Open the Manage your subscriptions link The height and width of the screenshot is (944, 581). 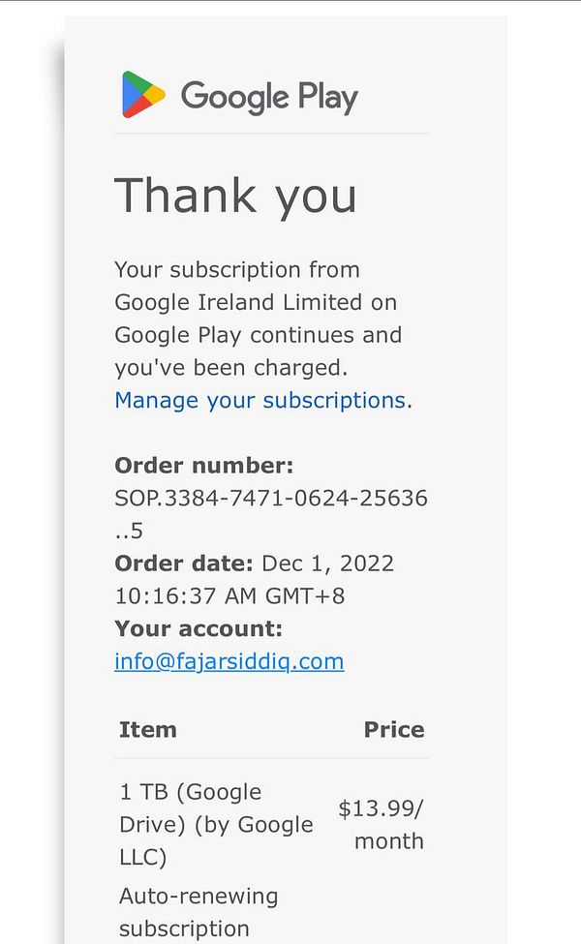(x=260, y=401)
